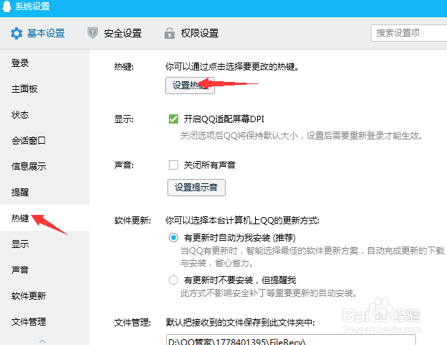
Task: Click the 热键: section label
Action: [x=124, y=66]
